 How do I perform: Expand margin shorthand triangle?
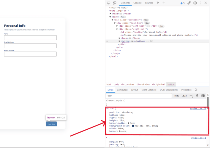point(120,142)
